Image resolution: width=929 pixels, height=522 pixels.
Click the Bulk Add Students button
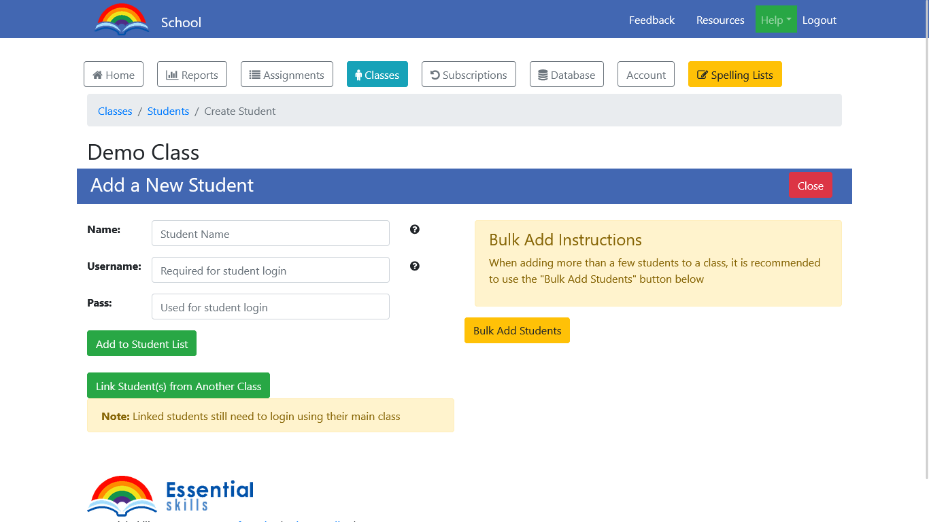(x=517, y=330)
